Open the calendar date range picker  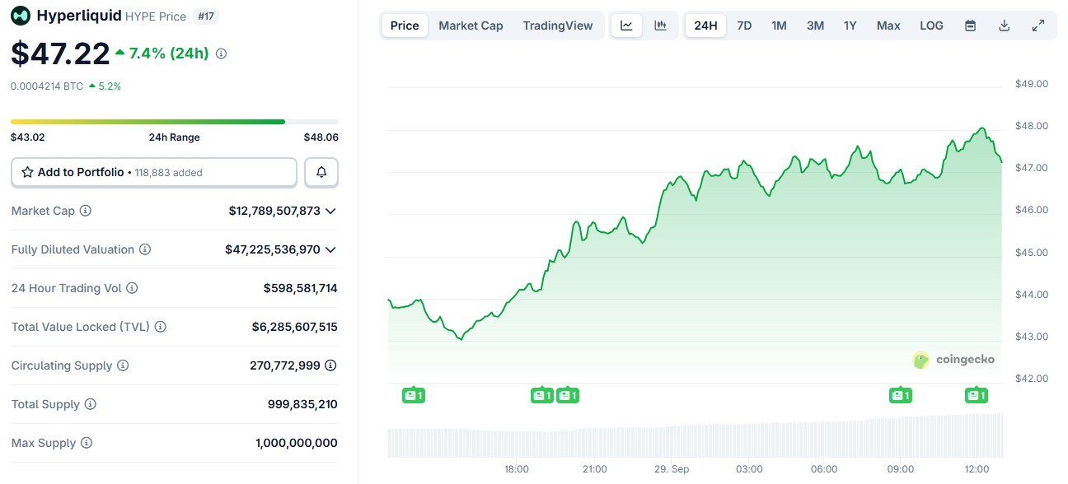click(970, 26)
